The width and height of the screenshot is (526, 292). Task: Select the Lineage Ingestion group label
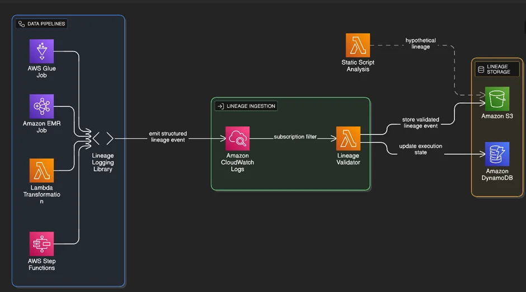click(246, 106)
